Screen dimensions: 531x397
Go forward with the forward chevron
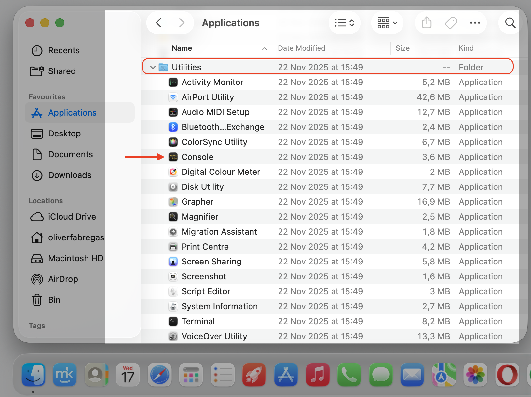(x=182, y=23)
